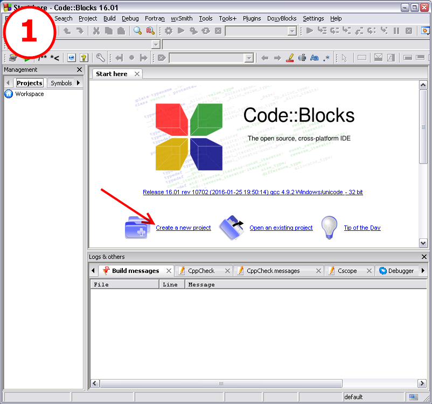Open the DoxyBlocks menu
Screen dimensions: 432x404
pos(282,18)
